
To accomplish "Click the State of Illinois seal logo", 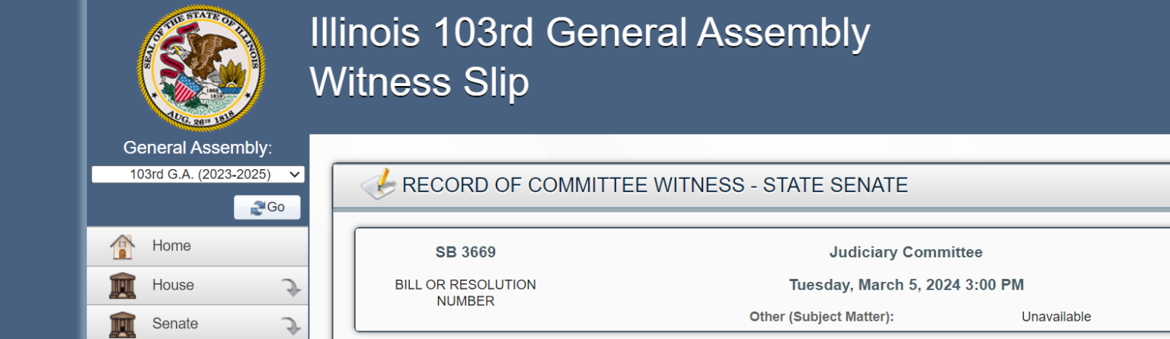I will click(x=201, y=68).
